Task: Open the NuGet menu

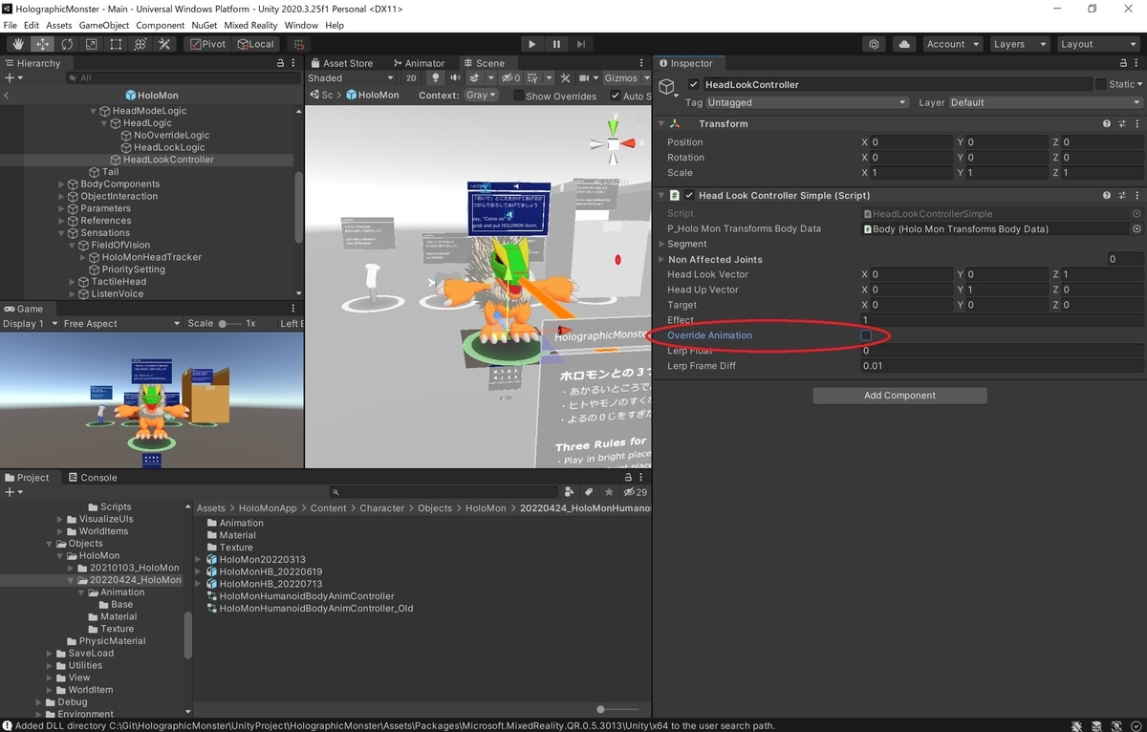Action: tap(204, 25)
